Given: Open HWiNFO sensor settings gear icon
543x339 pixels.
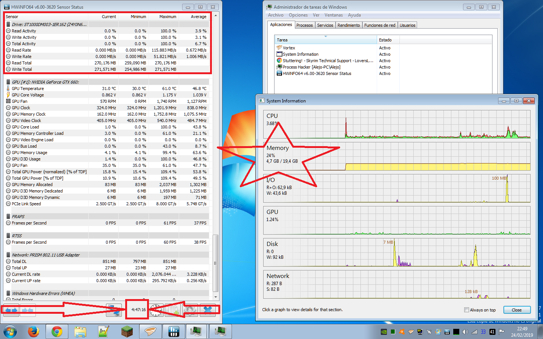Looking at the screenshot, I should 190,310.
